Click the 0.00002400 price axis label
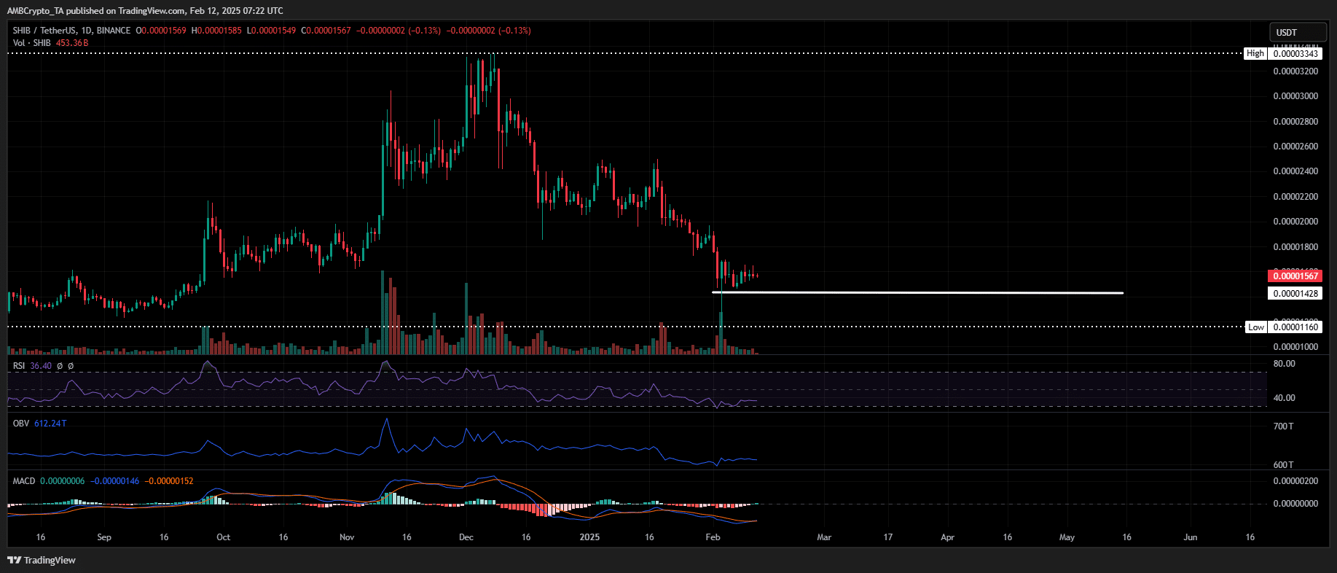Viewport: 1337px width, 573px height. coord(1295,171)
